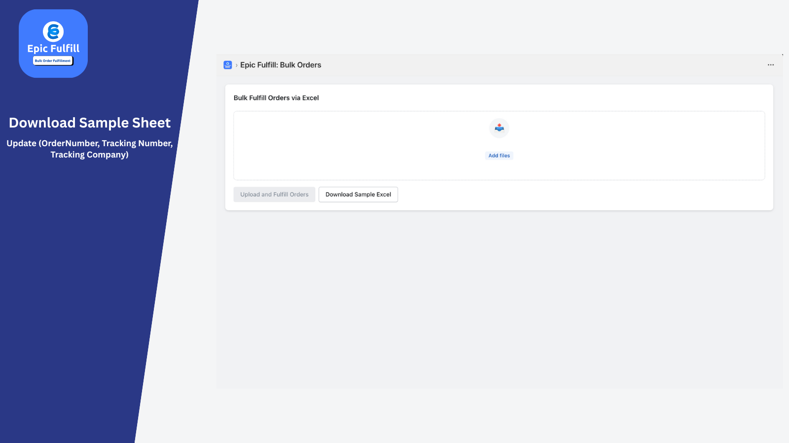The height and width of the screenshot is (443, 789).
Task: Click the Epic Fulfill app icon in breadcrumb
Action: tap(228, 65)
